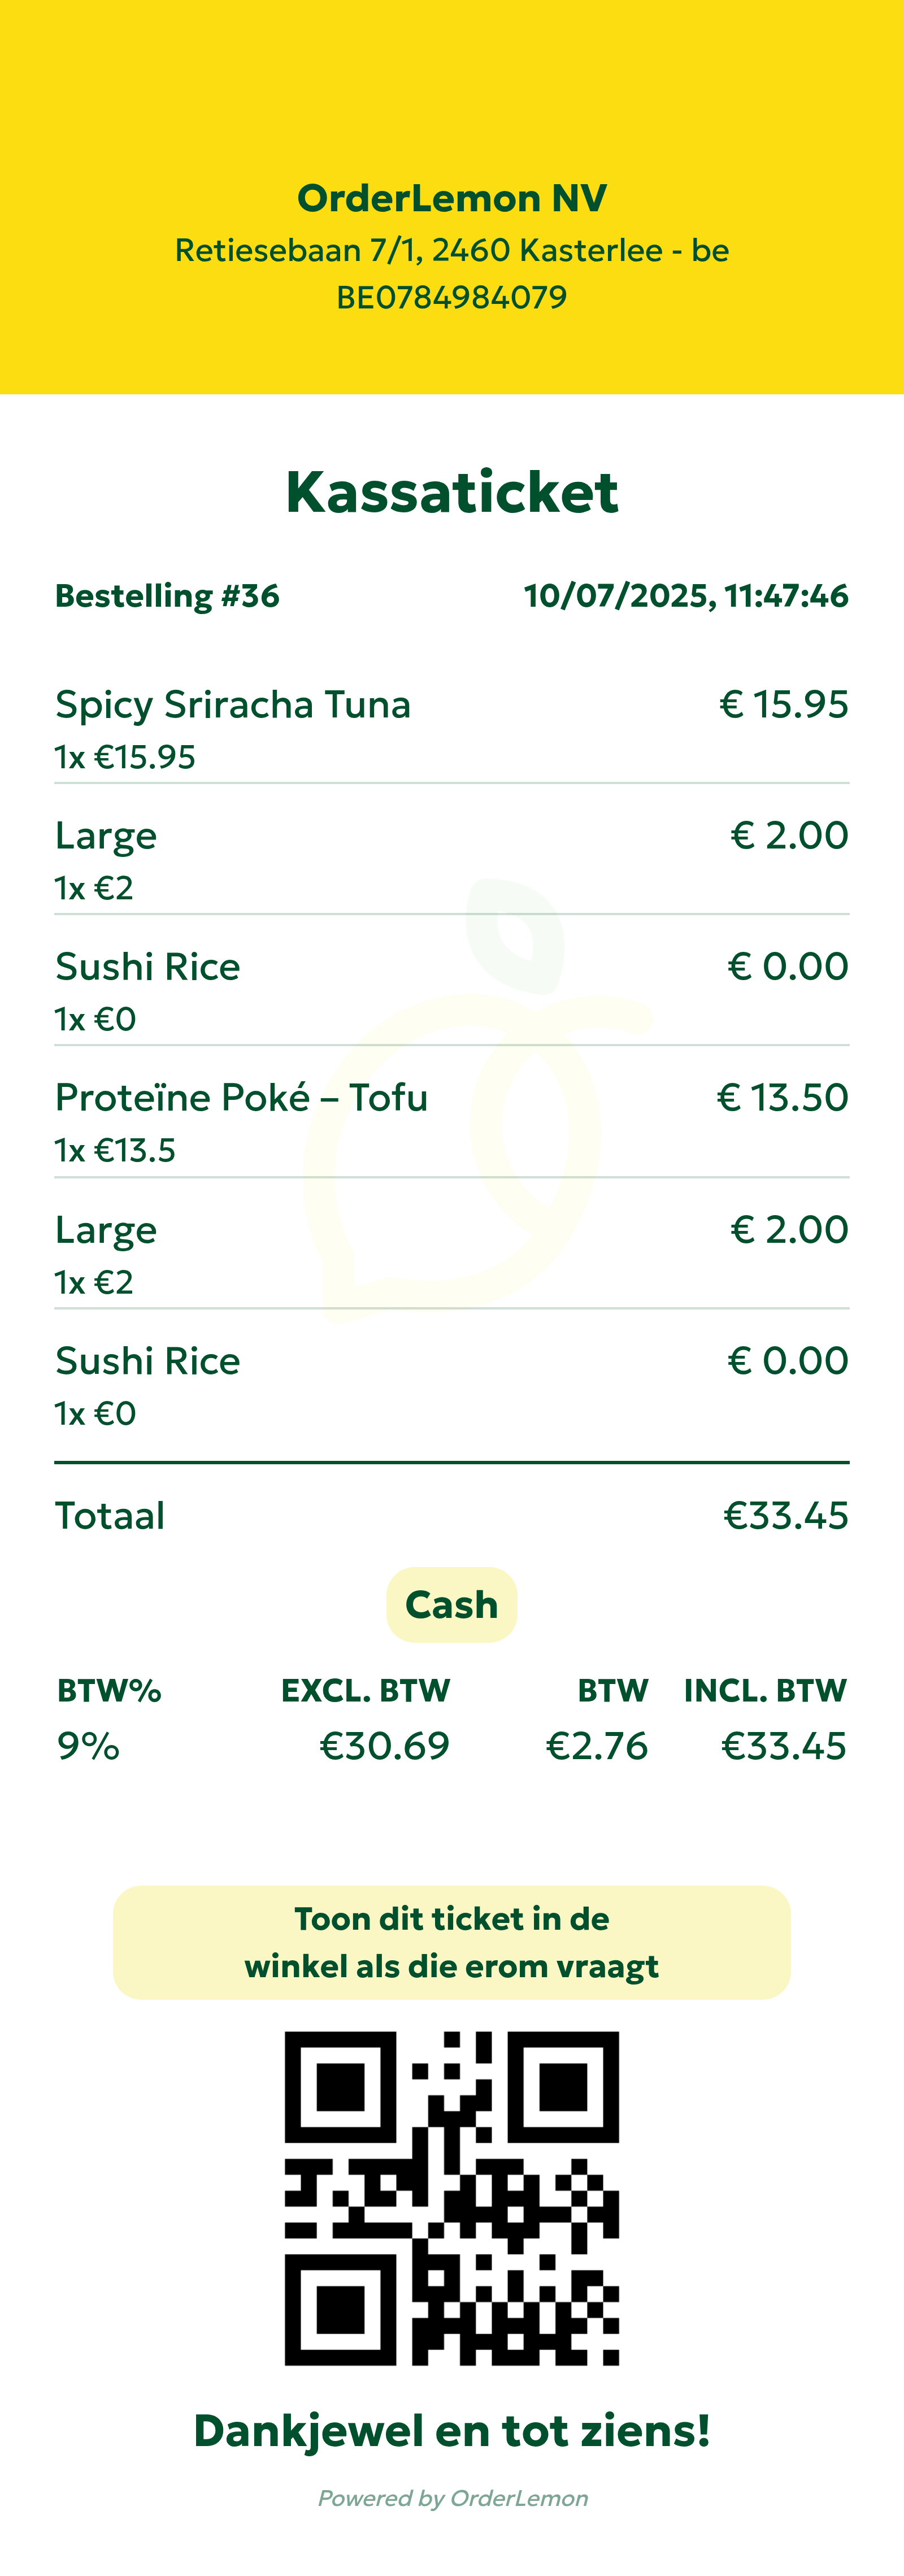Select the Spicy Sriracha Tuna item

(233, 705)
